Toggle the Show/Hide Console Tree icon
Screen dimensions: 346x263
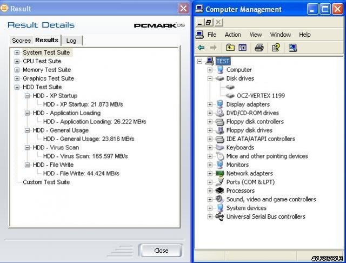click(243, 48)
